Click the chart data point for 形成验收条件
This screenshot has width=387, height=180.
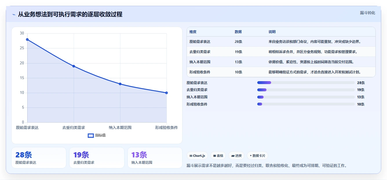tap(167, 93)
